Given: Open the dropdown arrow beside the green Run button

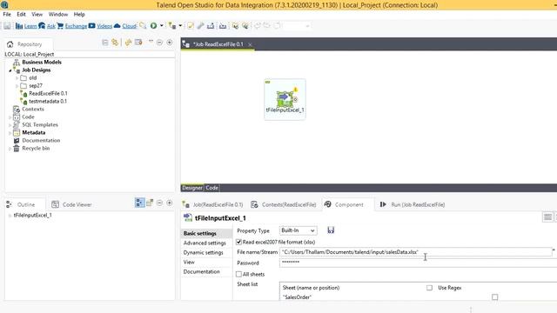Looking at the screenshot, I should pos(161,25).
